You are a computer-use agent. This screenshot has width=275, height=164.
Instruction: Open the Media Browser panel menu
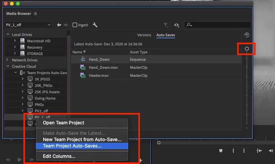(x=35, y=14)
